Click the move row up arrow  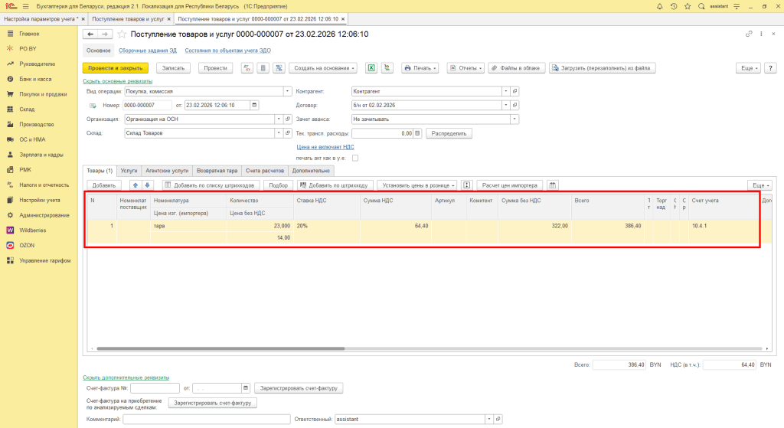tap(136, 185)
